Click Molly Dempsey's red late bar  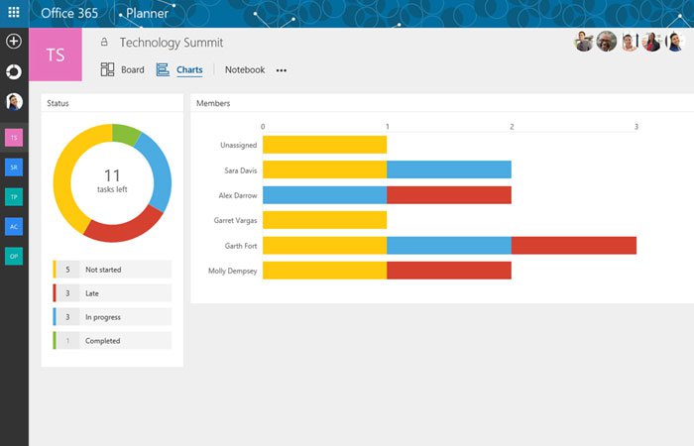pos(449,271)
